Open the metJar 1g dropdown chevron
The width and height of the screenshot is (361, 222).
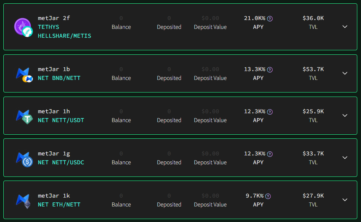(x=345, y=158)
